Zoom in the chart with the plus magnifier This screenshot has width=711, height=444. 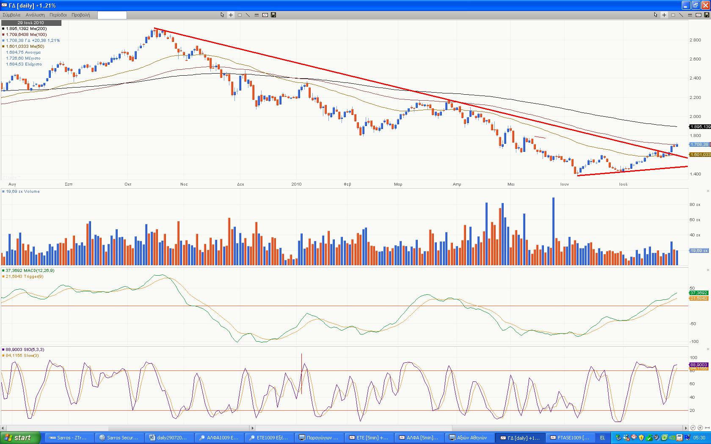coord(700,428)
